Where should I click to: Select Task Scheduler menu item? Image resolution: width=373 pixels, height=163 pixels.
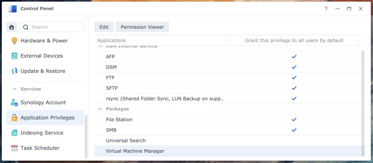pos(45,148)
